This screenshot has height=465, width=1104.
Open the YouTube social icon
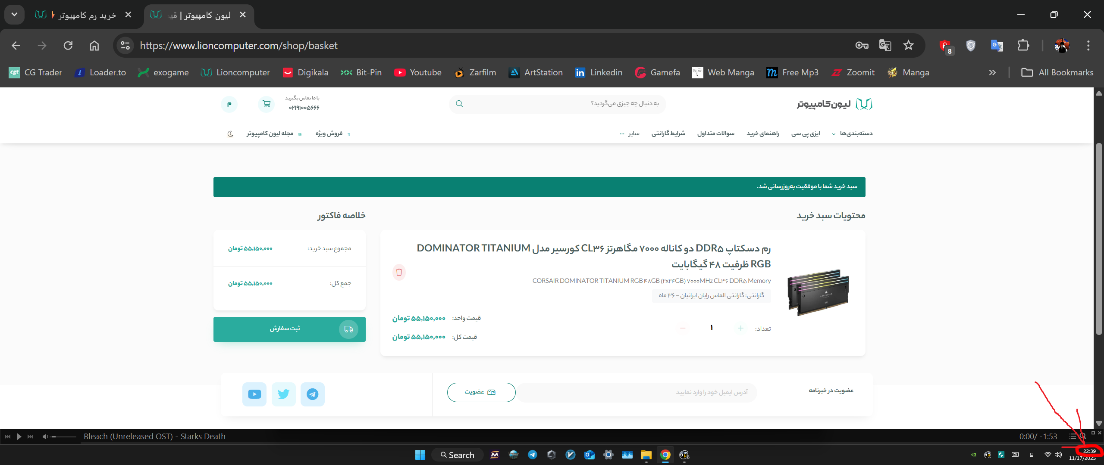coord(254,394)
